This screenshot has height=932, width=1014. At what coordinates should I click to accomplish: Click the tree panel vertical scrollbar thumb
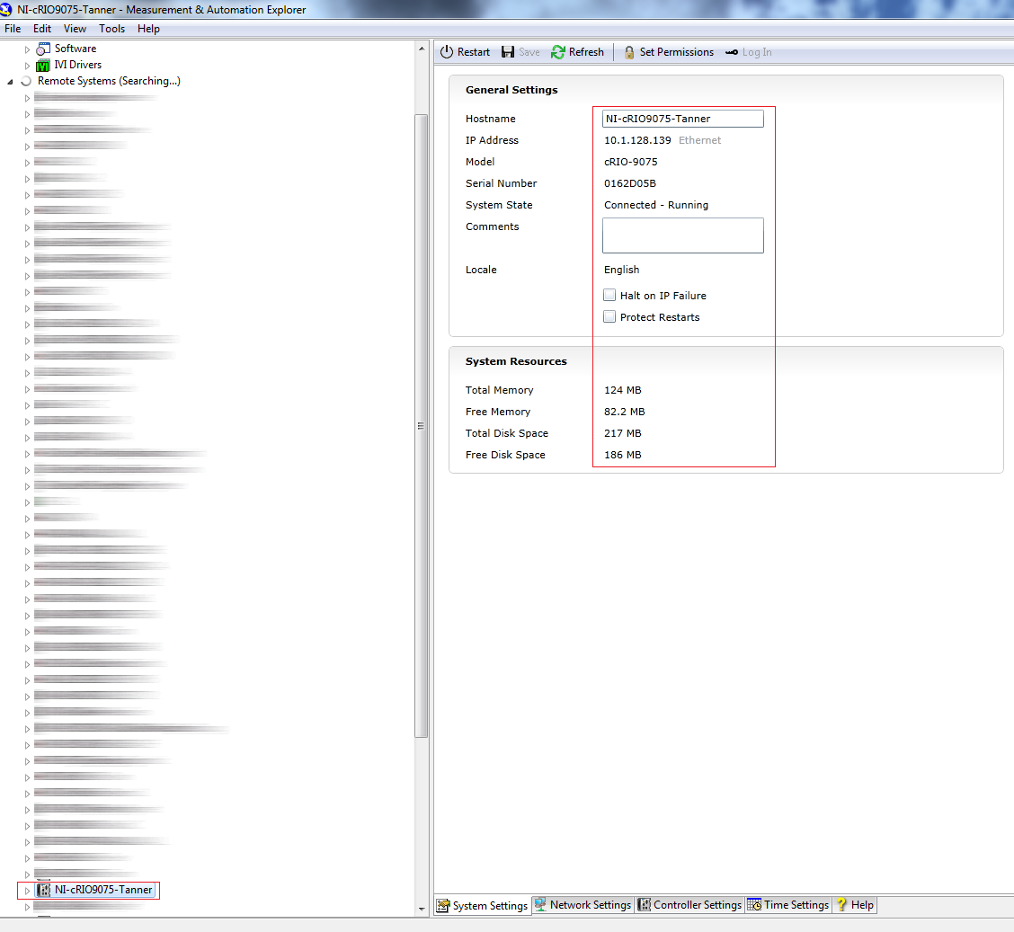pyautogui.click(x=421, y=425)
